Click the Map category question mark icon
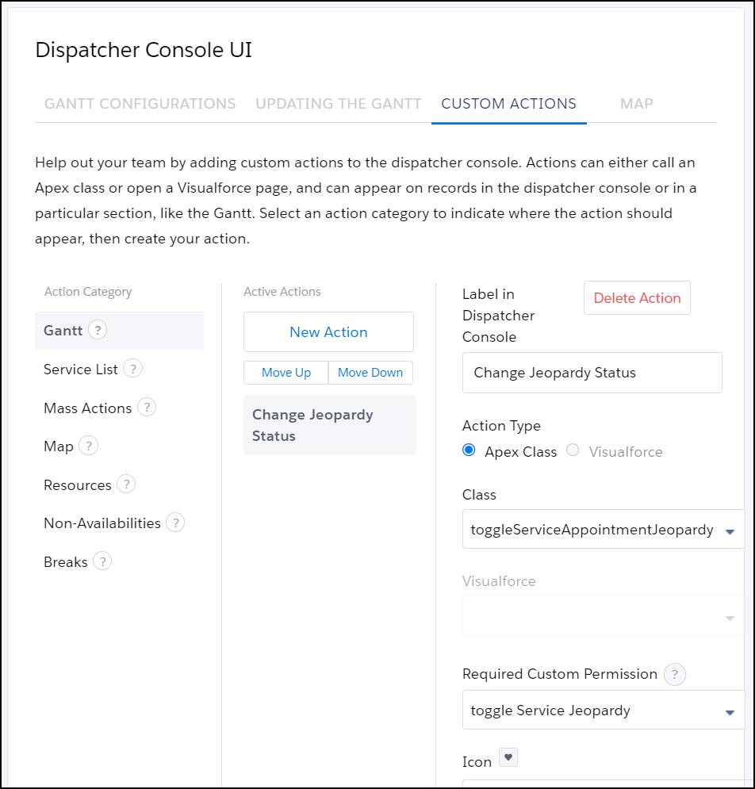This screenshot has width=755, height=789. click(x=90, y=446)
